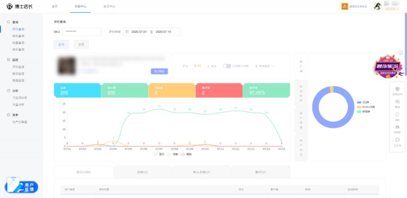Open 权重查询 in the sidebar

18,43
